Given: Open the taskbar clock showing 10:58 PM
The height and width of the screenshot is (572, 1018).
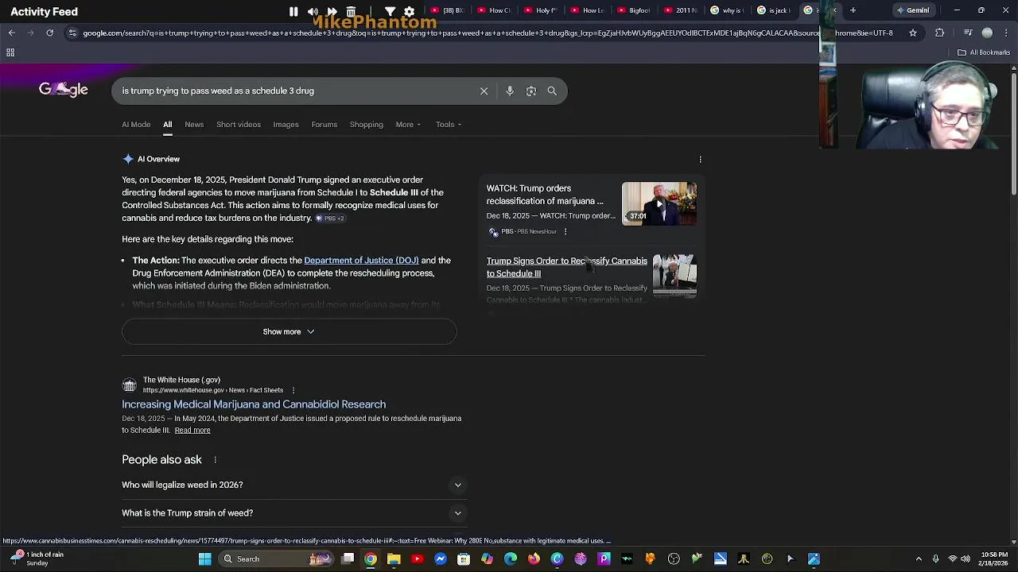Looking at the screenshot, I should (994, 558).
